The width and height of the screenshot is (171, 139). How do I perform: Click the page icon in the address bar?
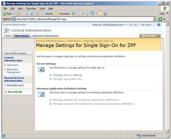tap(14, 19)
